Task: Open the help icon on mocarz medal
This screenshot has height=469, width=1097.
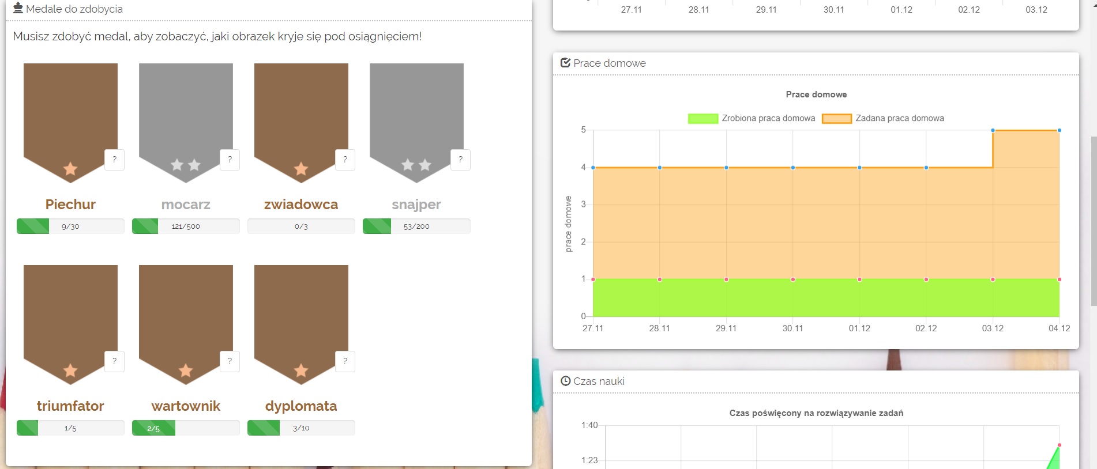Action: click(x=230, y=160)
